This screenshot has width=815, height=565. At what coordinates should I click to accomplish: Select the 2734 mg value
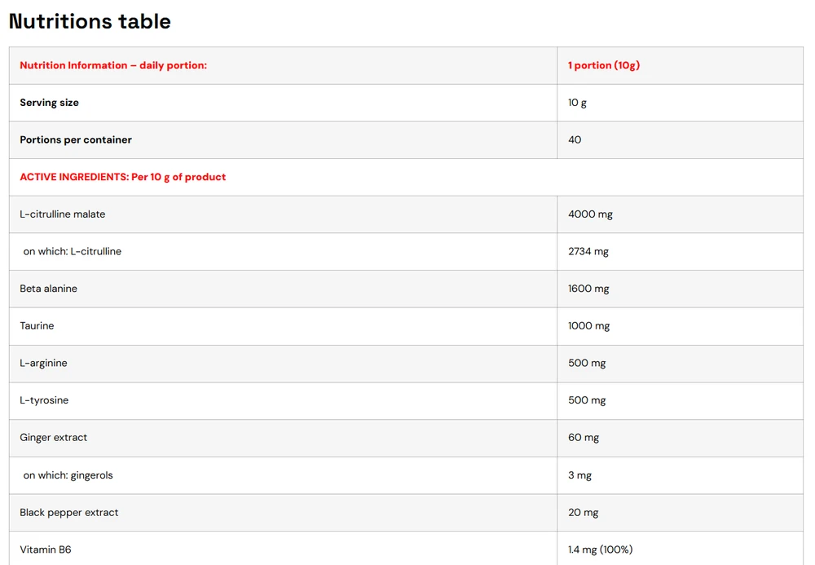click(588, 252)
